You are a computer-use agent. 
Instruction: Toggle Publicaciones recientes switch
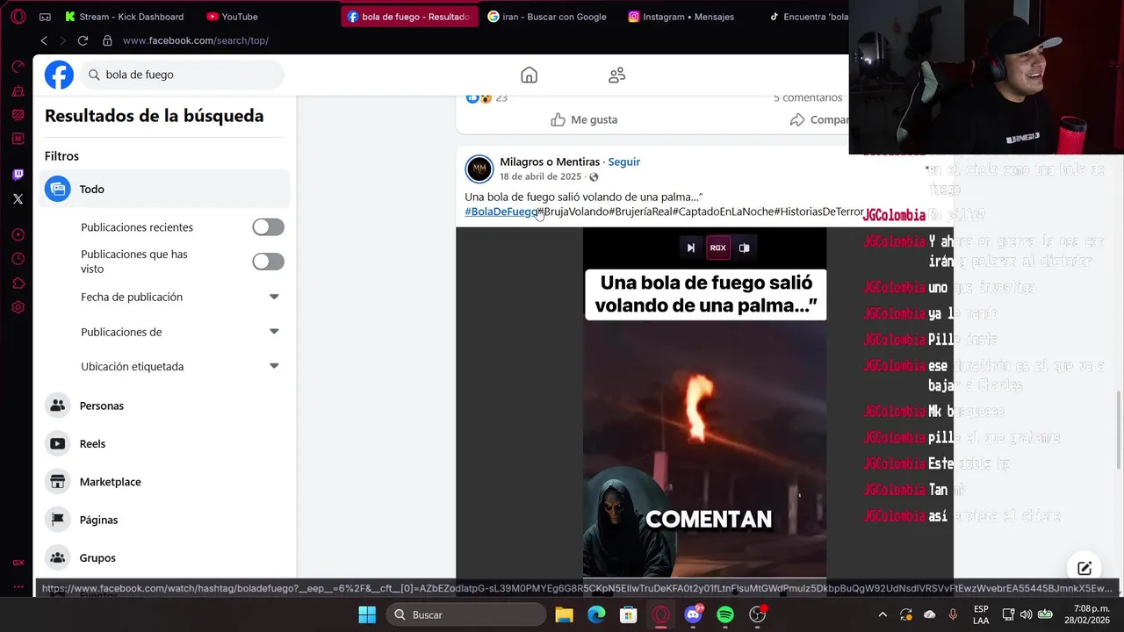[268, 227]
